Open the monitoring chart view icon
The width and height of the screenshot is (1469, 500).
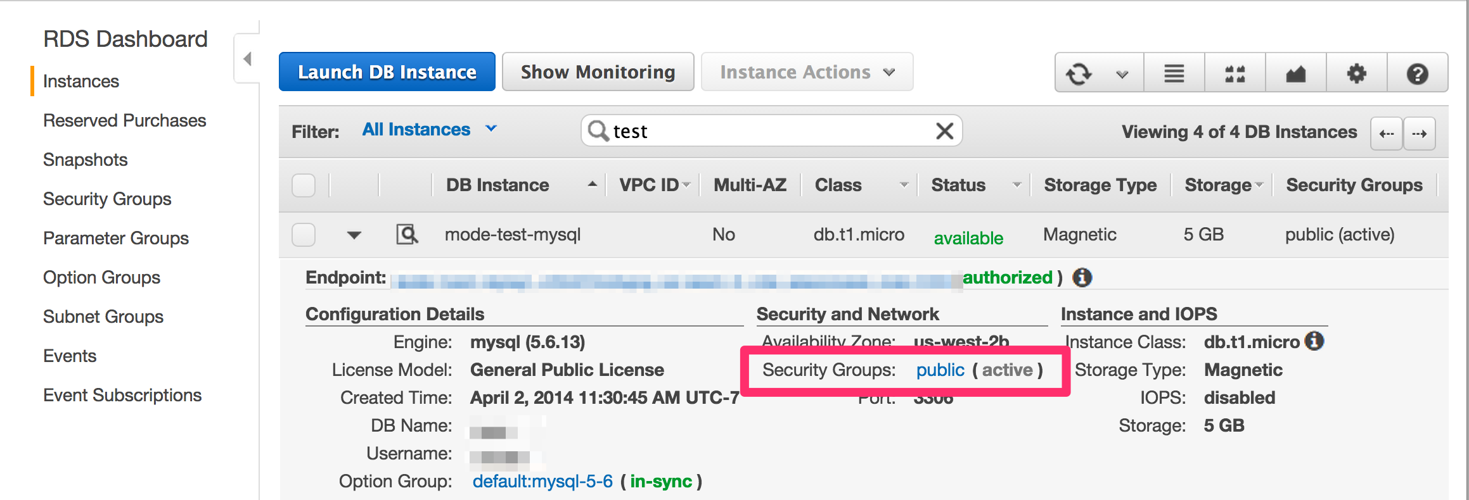1295,73
